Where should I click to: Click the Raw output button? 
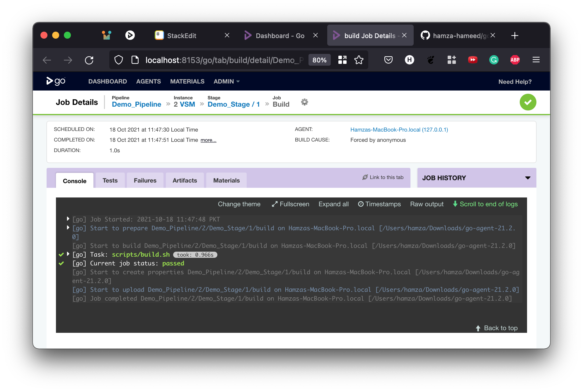[x=427, y=203]
